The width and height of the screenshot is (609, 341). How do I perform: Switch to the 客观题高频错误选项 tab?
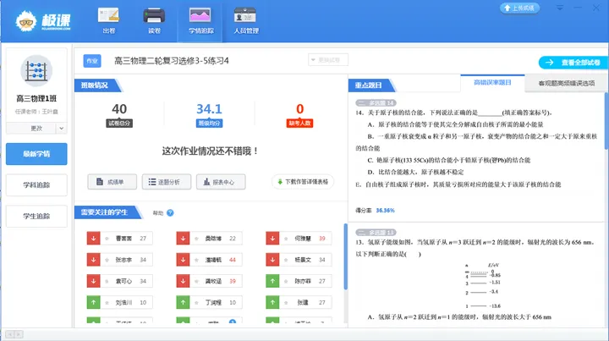point(566,83)
